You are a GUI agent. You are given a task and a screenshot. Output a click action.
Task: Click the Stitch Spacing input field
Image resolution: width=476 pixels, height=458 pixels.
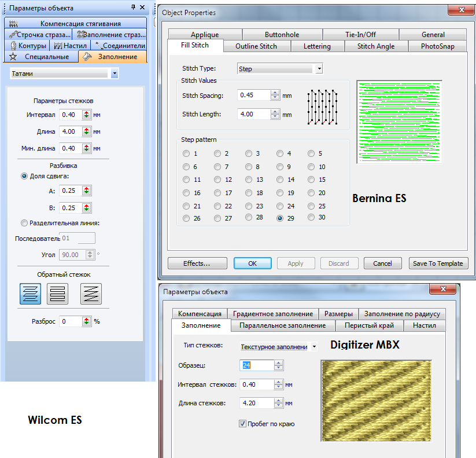(253, 96)
